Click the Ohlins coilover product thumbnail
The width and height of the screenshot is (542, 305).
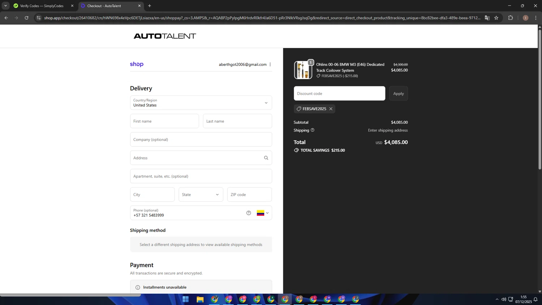coord(303,70)
